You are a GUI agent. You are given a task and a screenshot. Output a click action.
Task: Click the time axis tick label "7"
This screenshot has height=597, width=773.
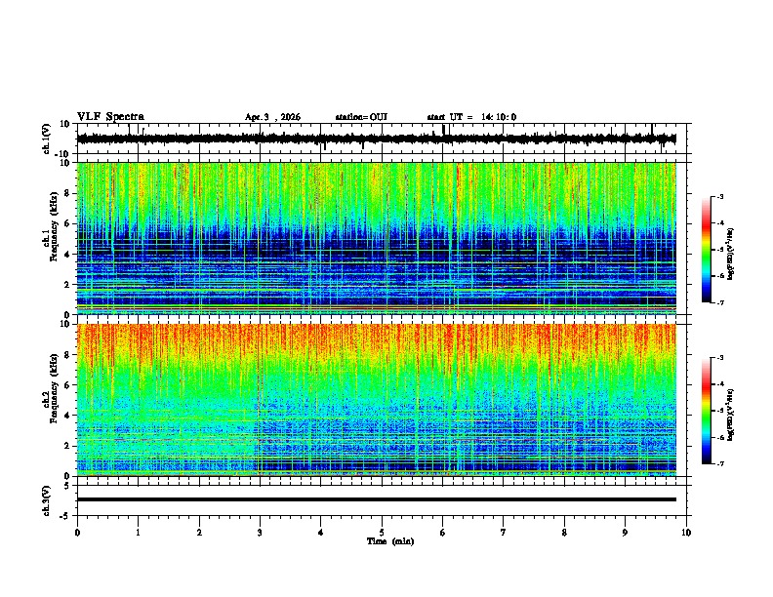[504, 533]
